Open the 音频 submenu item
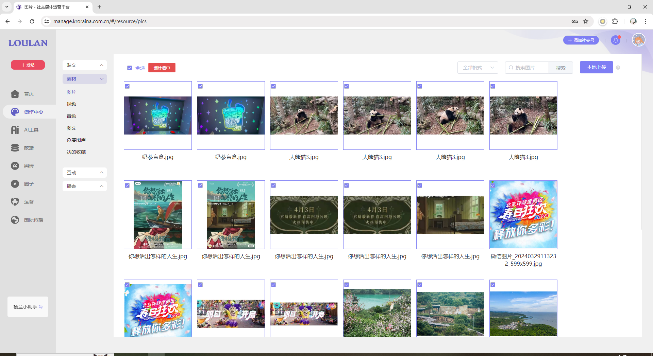653x356 pixels. pyautogui.click(x=71, y=116)
